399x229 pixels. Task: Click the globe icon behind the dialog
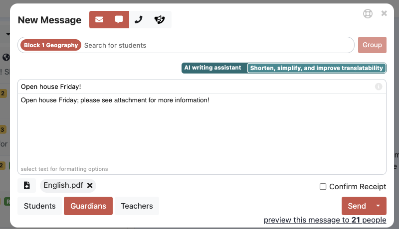pyautogui.click(x=6, y=58)
